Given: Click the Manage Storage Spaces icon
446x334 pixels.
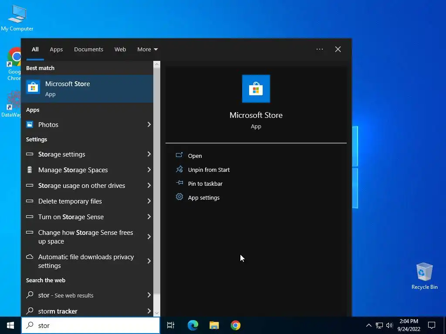Looking at the screenshot, I should coord(30,170).
